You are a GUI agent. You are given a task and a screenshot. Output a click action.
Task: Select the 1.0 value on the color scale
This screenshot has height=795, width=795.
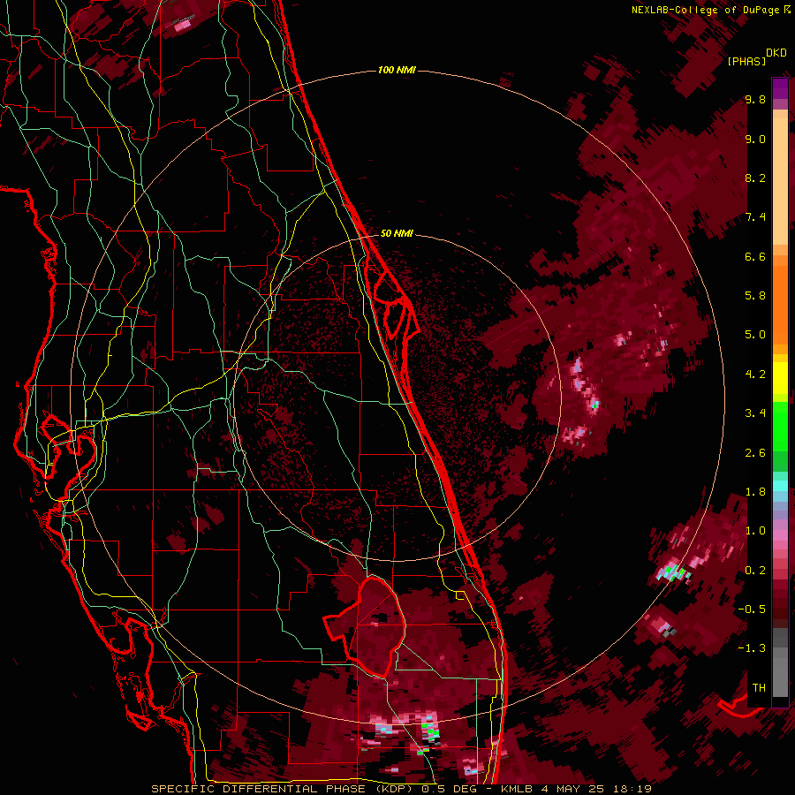(755, 531)
